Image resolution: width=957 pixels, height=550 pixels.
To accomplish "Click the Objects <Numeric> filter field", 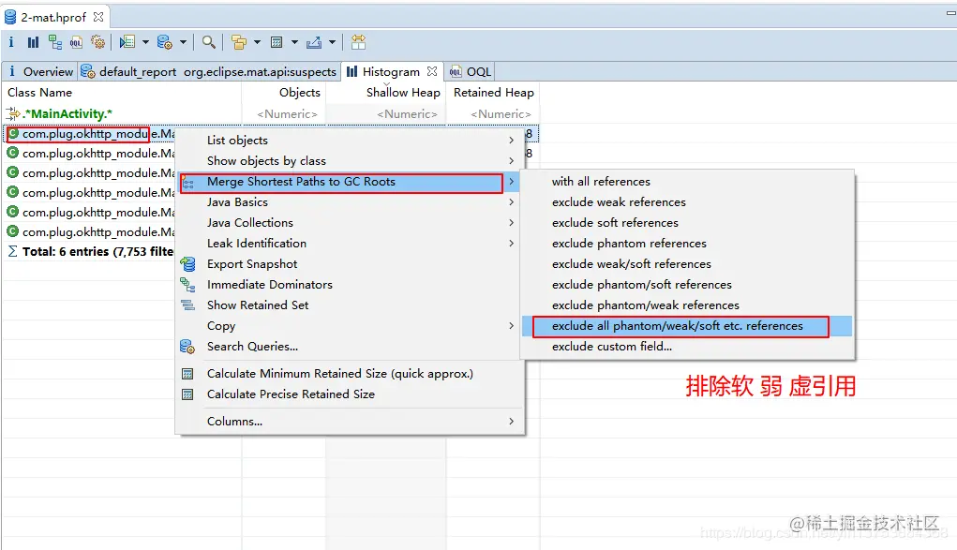I will point(284,114).
